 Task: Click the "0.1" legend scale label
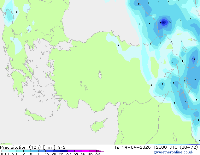(3, 154)
